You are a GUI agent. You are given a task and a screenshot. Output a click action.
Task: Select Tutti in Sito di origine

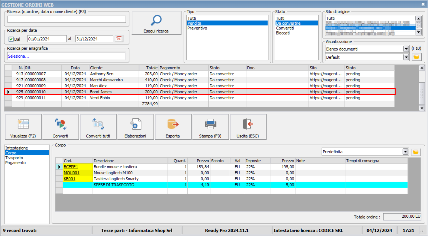coord(370,18)
